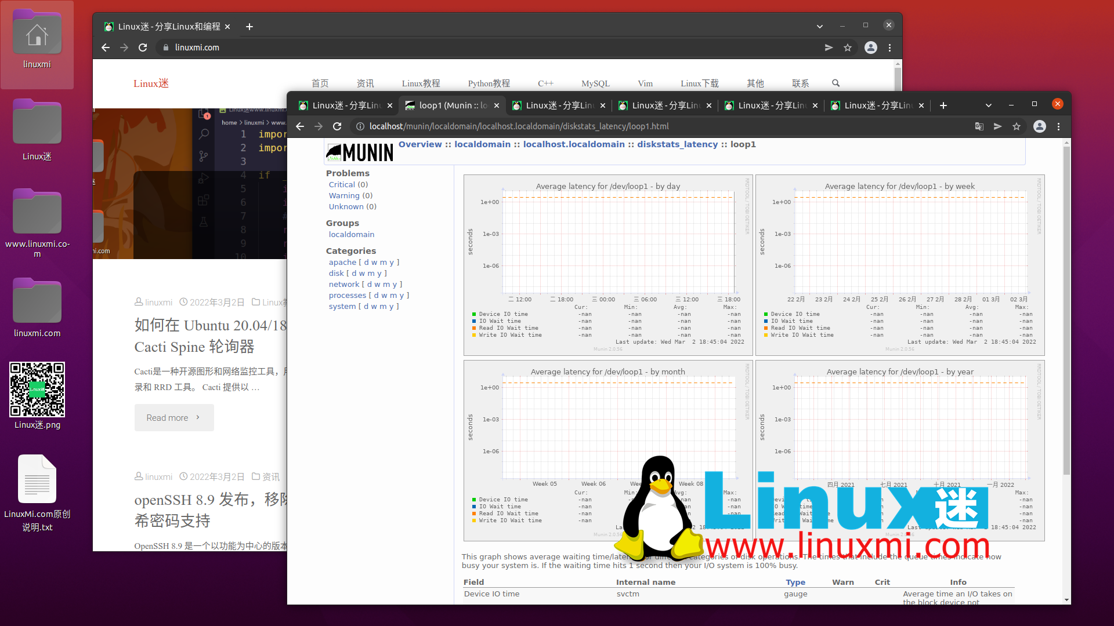
Task: Open openSSH 8.9 article title
Action: coord(211,511)
